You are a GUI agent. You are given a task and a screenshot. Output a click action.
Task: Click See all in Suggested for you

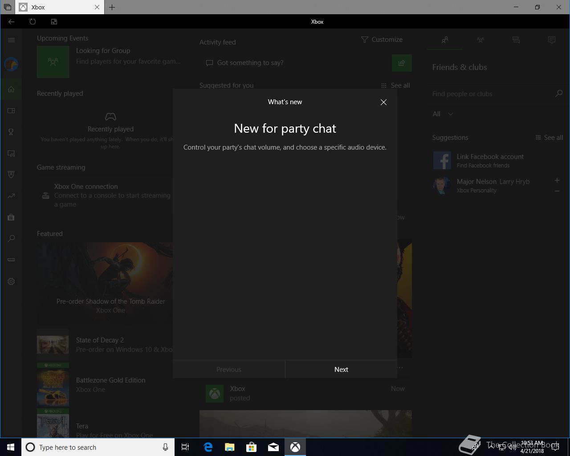coord(395,85)
